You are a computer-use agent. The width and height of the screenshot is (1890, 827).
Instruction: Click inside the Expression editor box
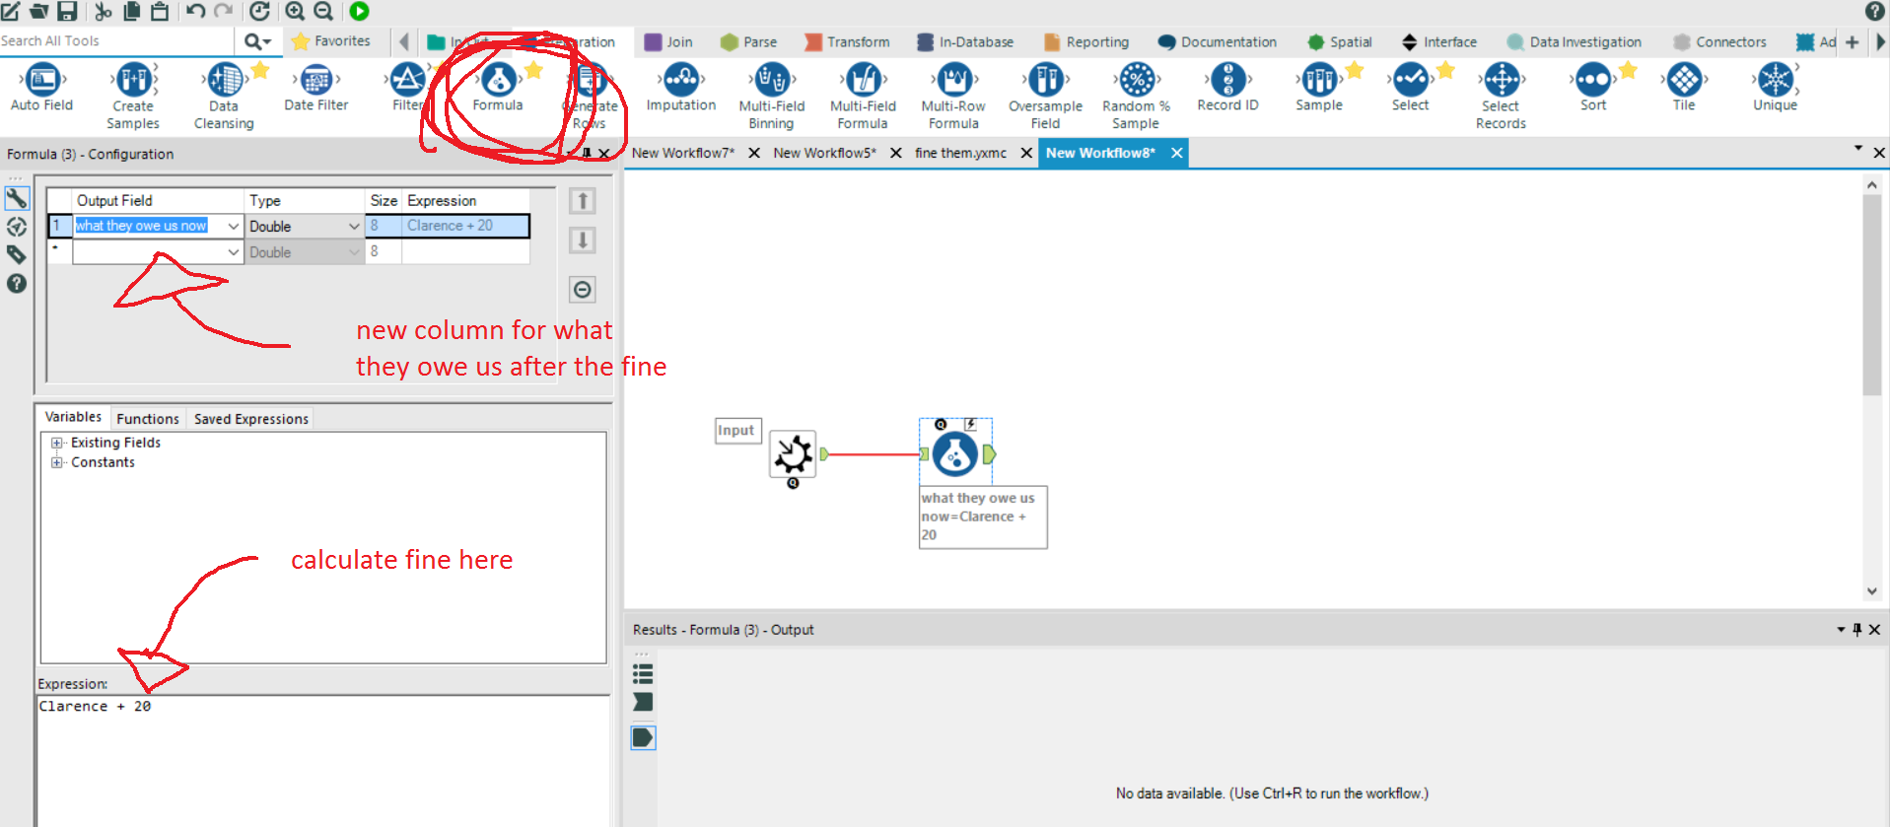point(322,761)
